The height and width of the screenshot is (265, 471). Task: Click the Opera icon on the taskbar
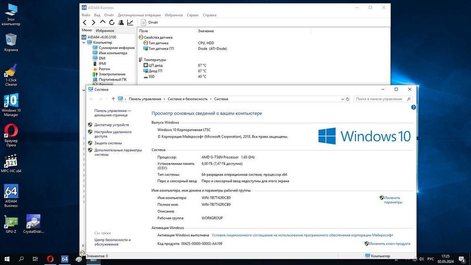pos(50,259)
